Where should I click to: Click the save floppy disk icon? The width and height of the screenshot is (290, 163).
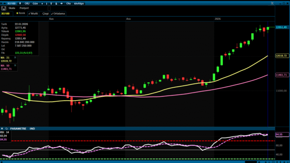point(3,8)
